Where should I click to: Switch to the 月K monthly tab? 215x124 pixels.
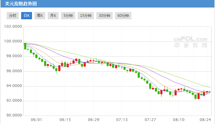point(53,16)
